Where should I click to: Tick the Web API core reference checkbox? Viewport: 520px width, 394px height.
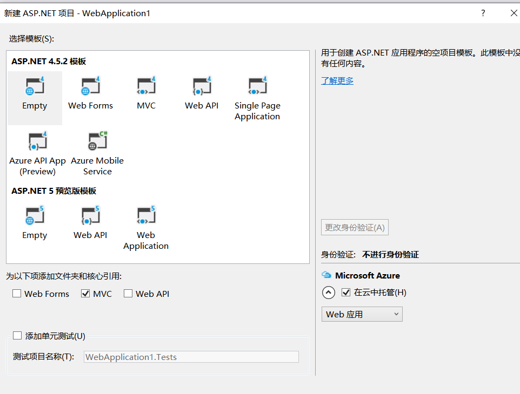tap(128, 294)
